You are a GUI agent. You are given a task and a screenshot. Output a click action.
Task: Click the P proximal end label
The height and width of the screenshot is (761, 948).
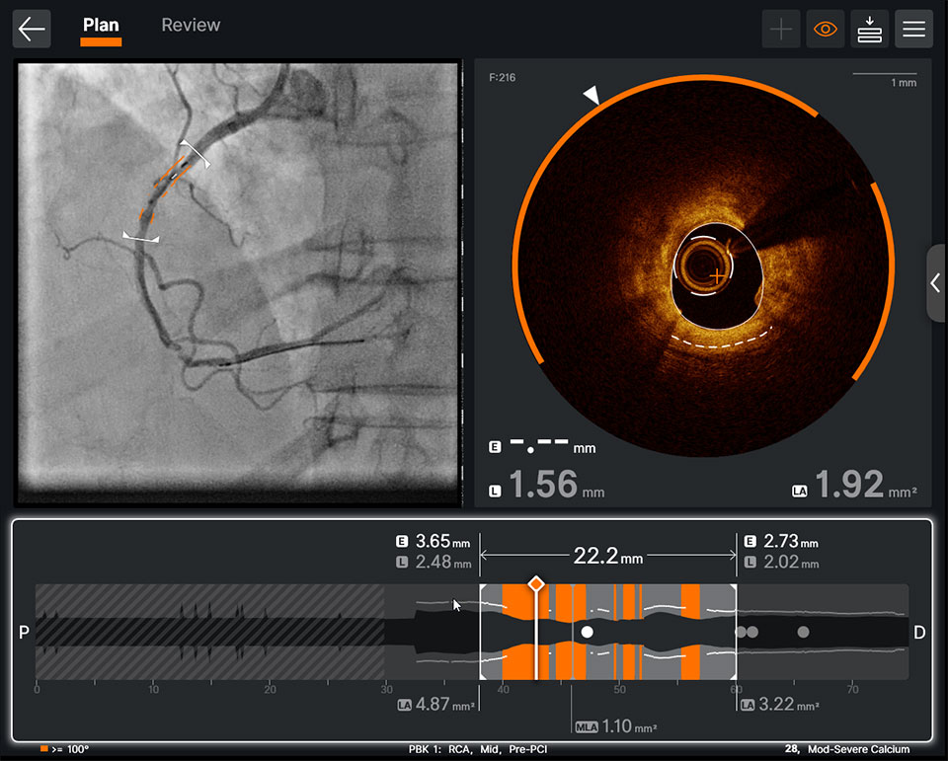point(24,633)
